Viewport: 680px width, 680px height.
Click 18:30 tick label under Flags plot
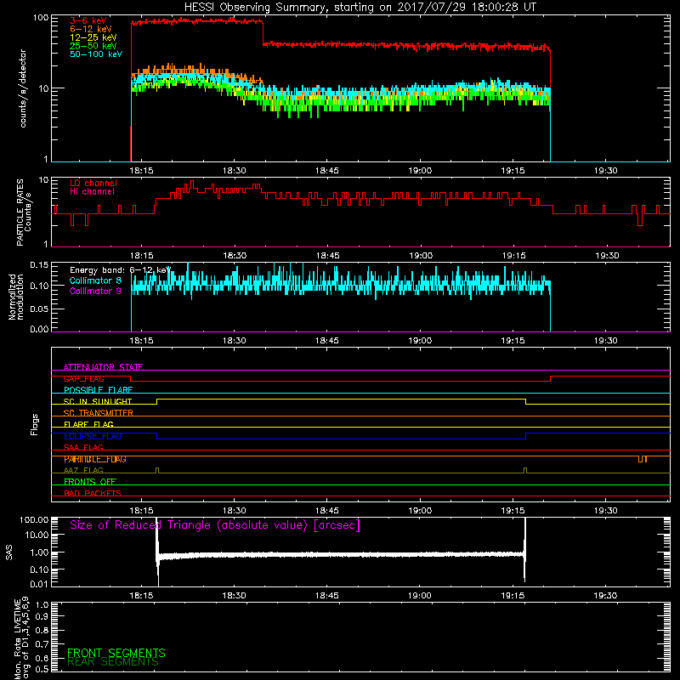point(235,511)
